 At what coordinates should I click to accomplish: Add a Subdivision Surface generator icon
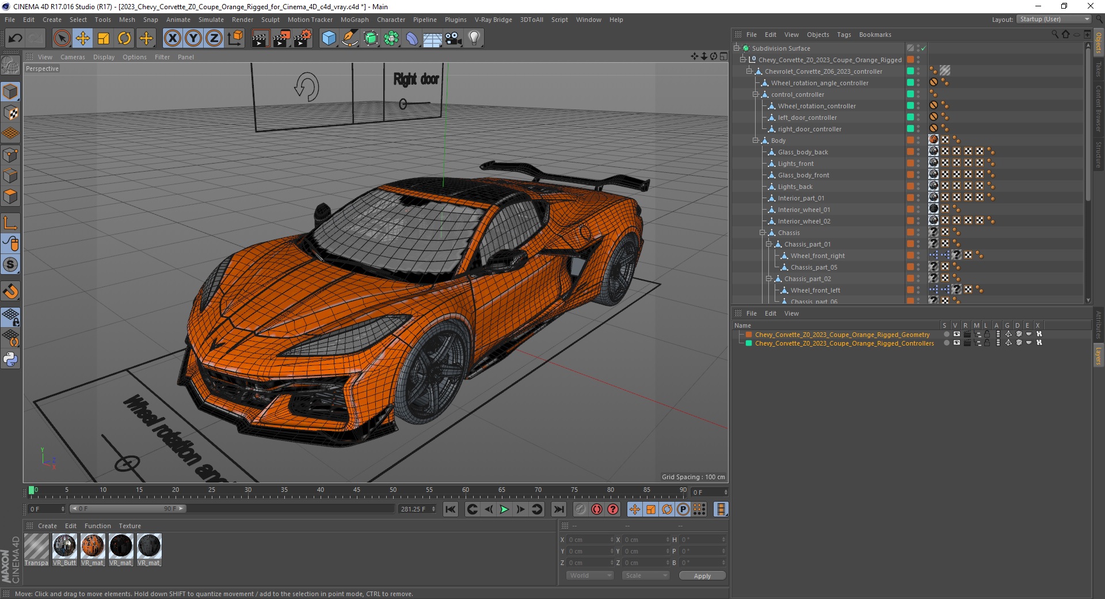[x=371, y=39]
